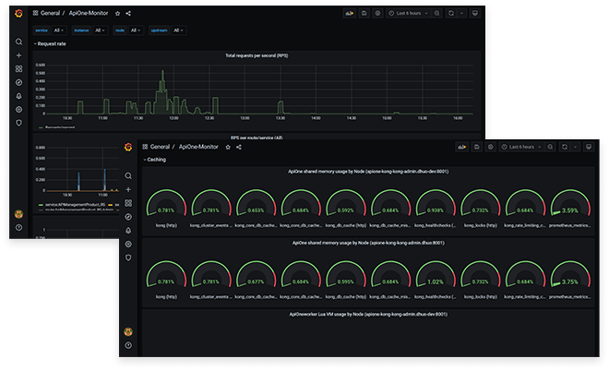The height and width of the screenshot is (370, 609).
Task: Click the Grafana logo in the back window
Action: pyautogui.click(x=18, y=14)
